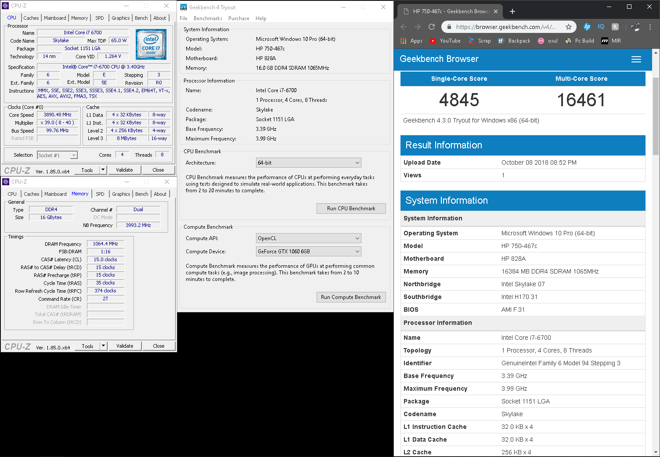
Task: Expand Tools arrow in upper CPU-Z window
Action: [x=103, y=170]
